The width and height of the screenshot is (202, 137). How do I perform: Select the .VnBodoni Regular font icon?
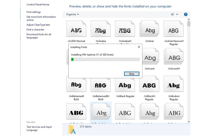[x=173, y=84]
